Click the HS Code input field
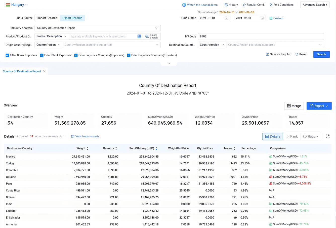 click(x=261, y=36)
